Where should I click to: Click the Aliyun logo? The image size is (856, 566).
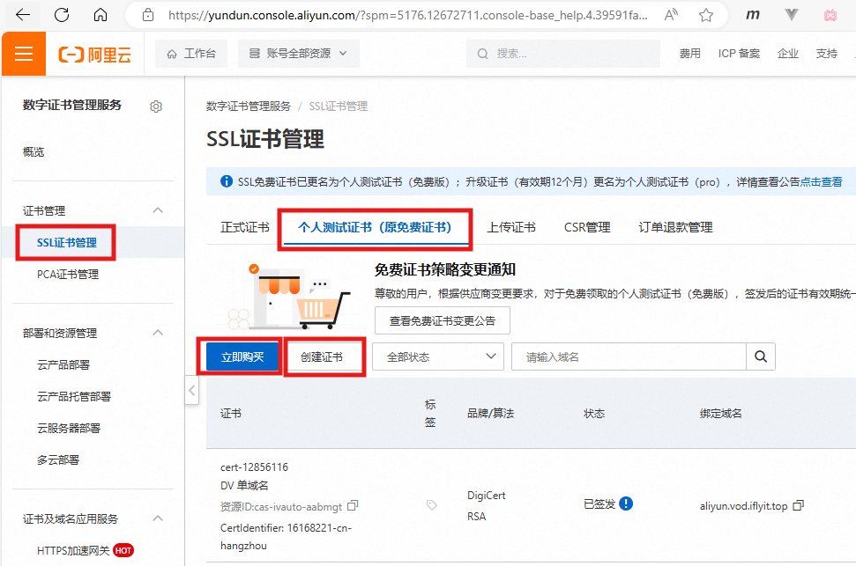tap(94, 54)
